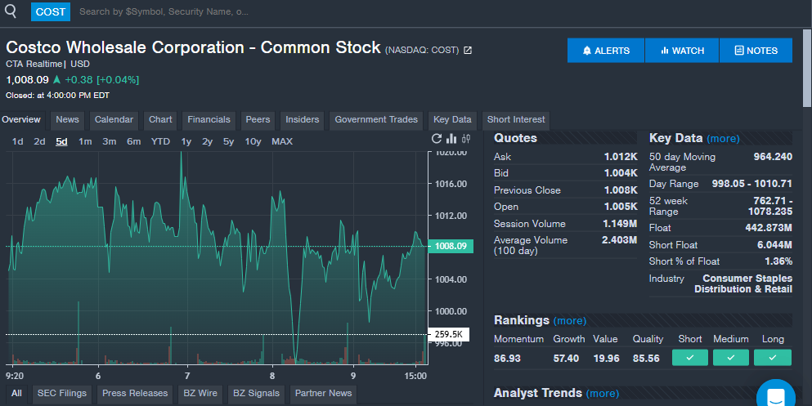Select 1m chart range

tap(85, 141)
